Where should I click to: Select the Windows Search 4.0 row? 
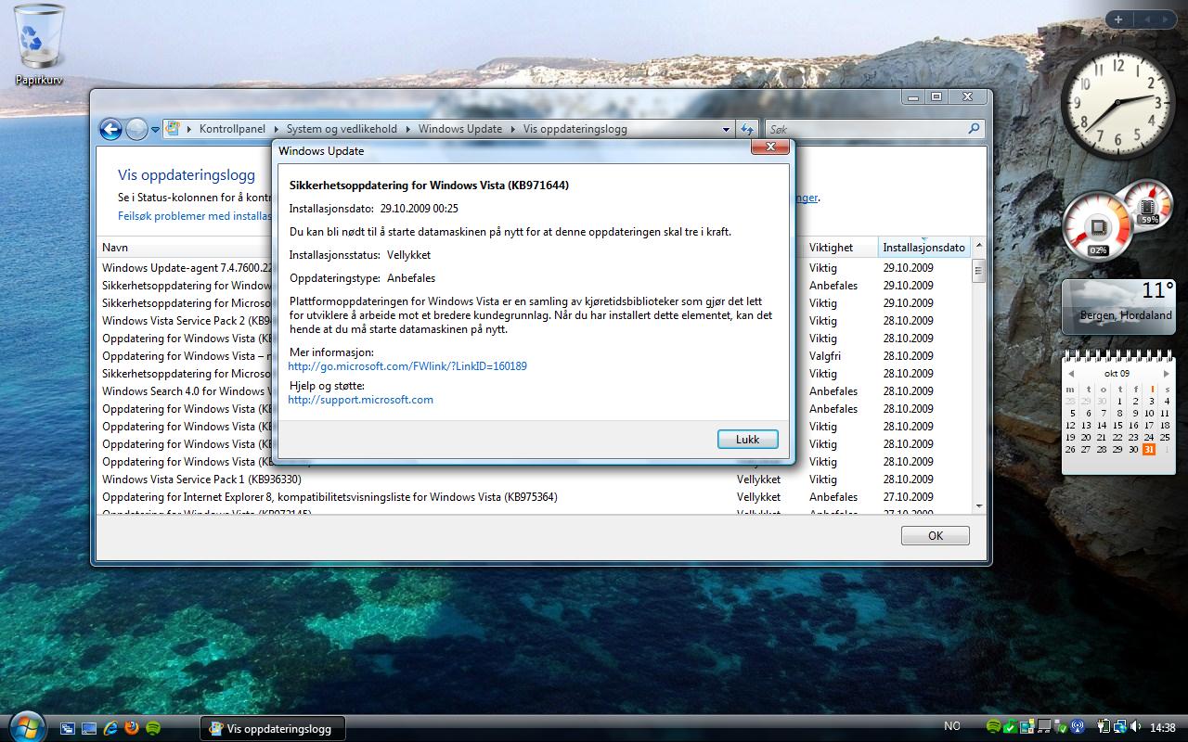187,391
